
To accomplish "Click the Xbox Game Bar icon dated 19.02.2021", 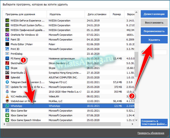I will click(7, 111).
